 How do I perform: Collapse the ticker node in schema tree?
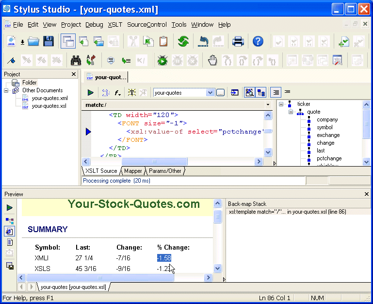pos(281,104)
